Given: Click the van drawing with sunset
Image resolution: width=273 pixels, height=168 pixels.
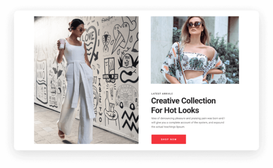Looking at the screenshot, I should (127, 97).
